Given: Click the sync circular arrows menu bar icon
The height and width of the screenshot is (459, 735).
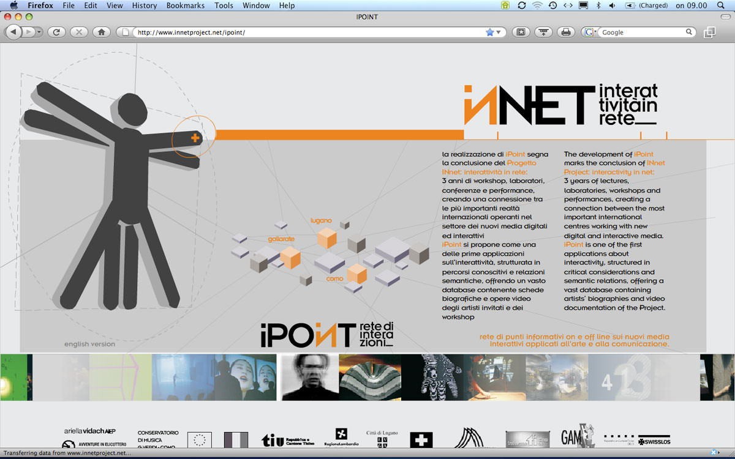Looking at the screenshot, I should coord(521,6).
